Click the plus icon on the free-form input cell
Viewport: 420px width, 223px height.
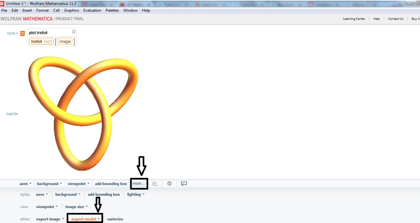pyautogui.click(x=73, y=32)
